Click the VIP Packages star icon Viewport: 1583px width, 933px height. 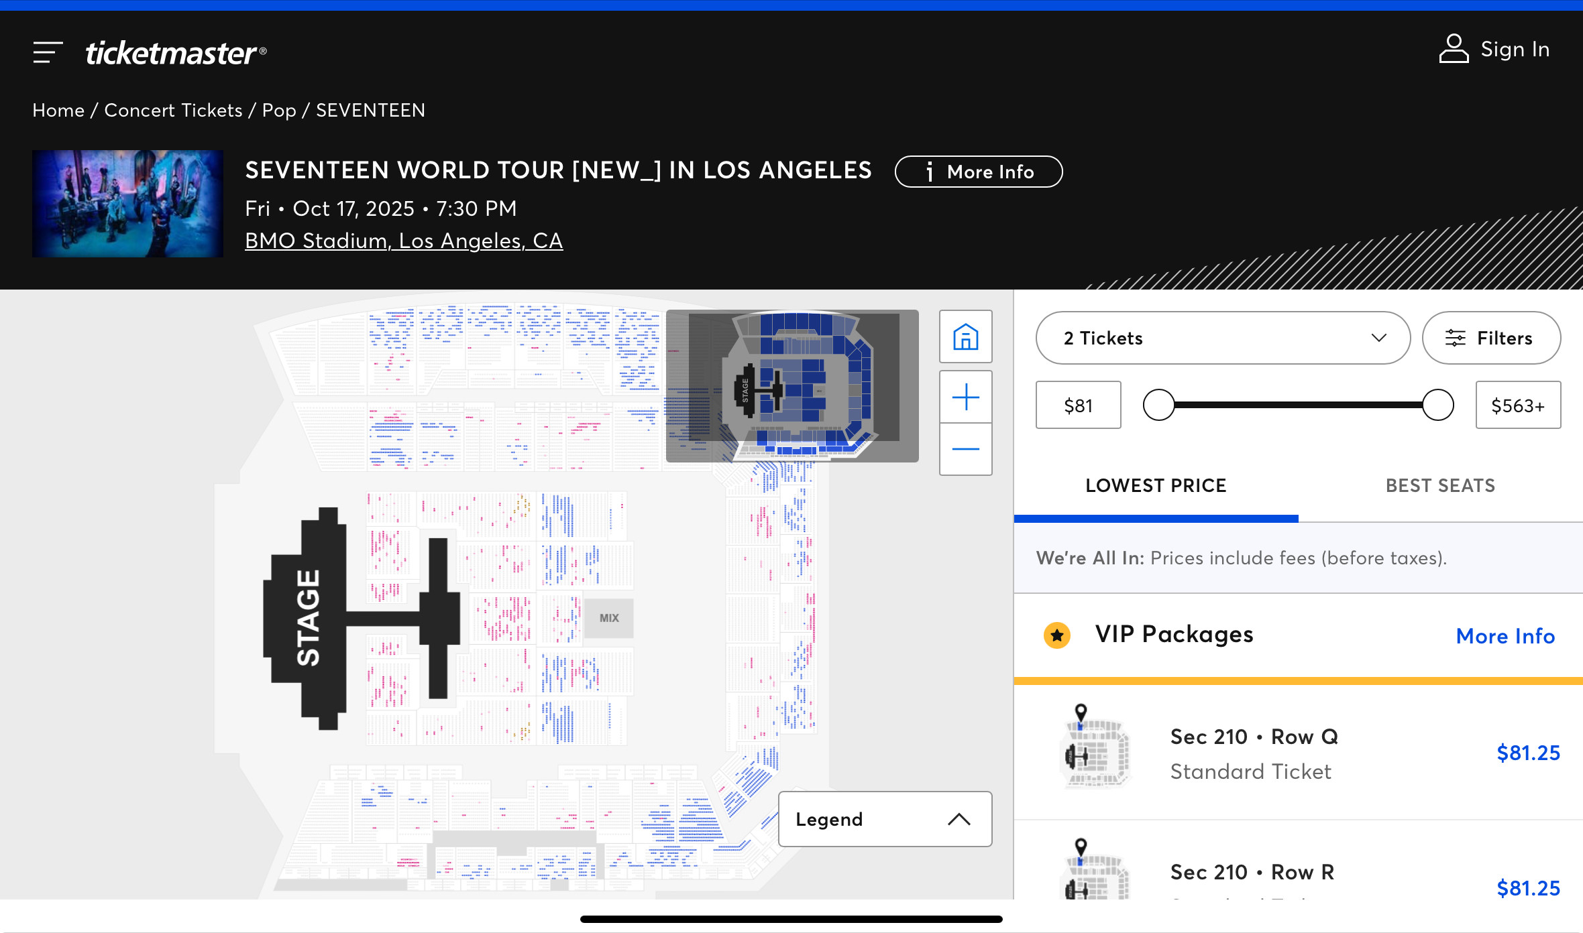(1057, 635)
